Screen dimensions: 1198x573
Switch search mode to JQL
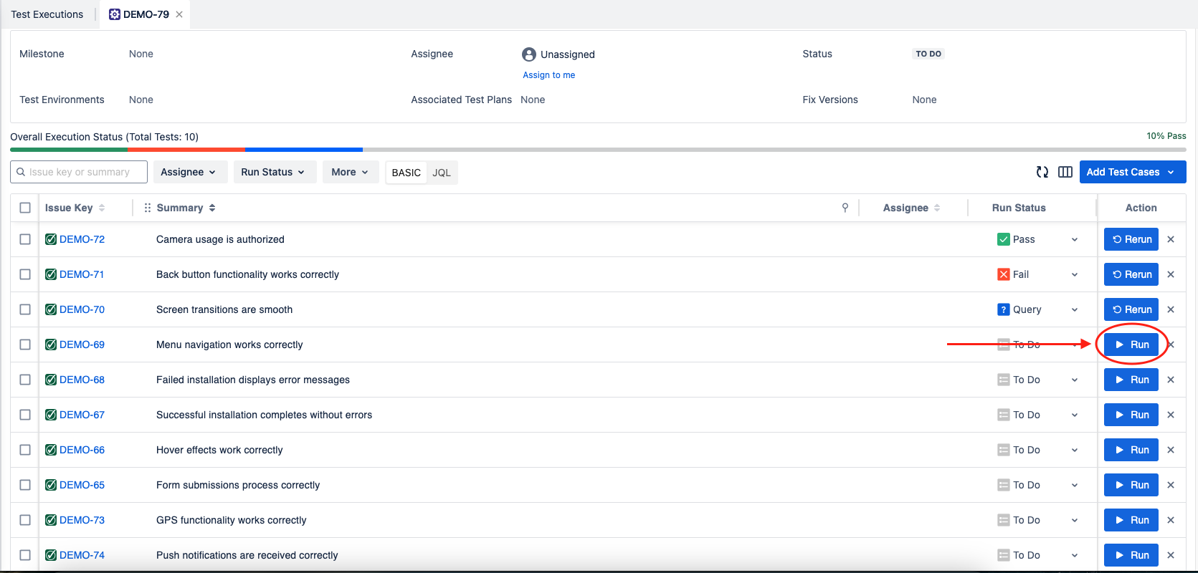pyautogui.click(x=442, y=173)
